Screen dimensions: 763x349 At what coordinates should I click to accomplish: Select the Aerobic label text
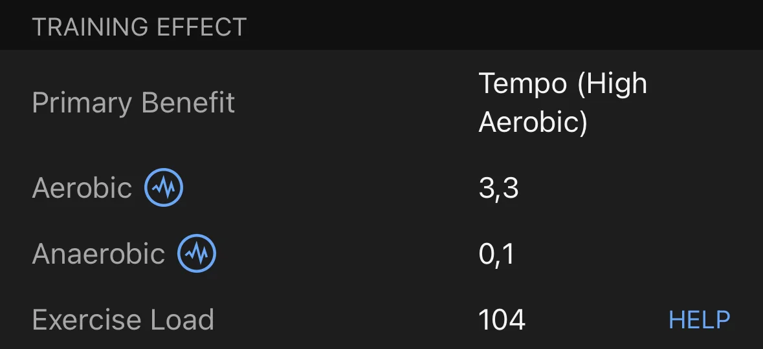point(82,187)
